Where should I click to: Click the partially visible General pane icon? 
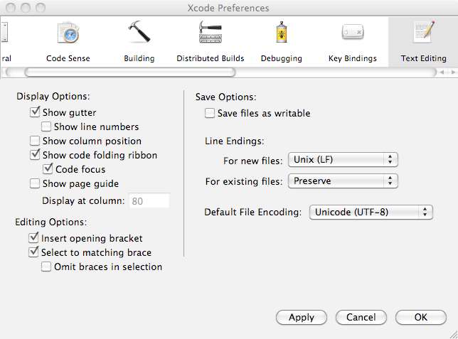tap(5, 33)
